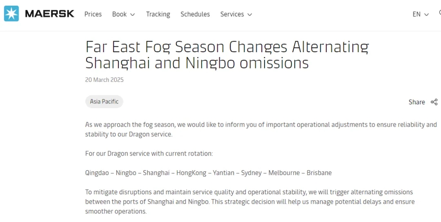The height and width of the screenshot is (222, 441).
Task: Open the Prices page
Action: [x=93, y=14]
